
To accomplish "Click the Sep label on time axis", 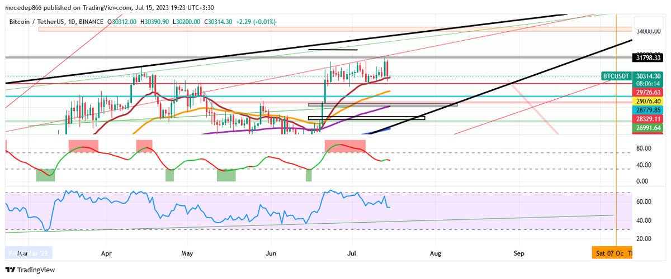I will pos(519,253).
